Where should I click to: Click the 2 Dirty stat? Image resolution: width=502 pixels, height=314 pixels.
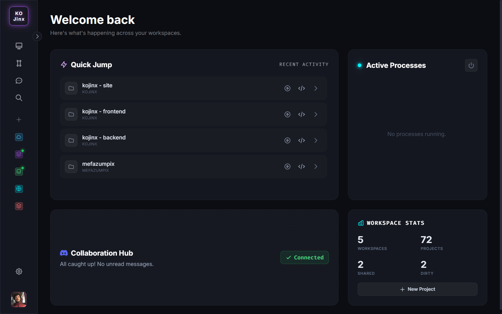tap(427, 268)
